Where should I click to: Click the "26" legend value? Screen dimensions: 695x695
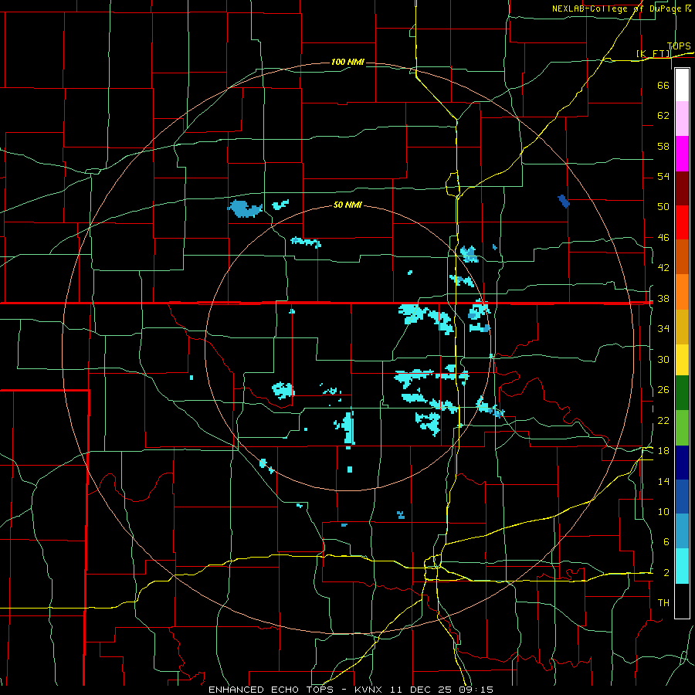pyautogui.click(x=663, y=390)
